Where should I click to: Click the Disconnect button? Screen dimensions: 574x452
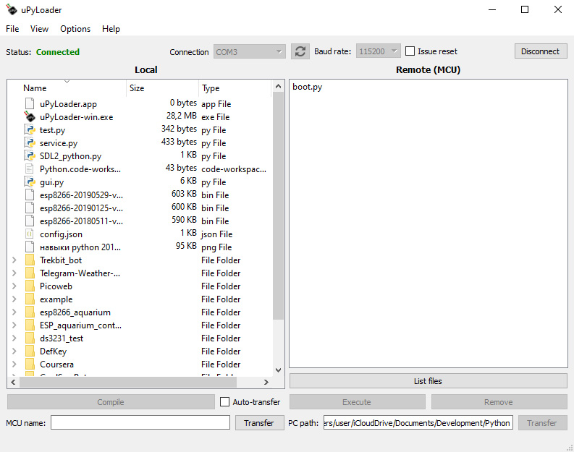[541, 51]
